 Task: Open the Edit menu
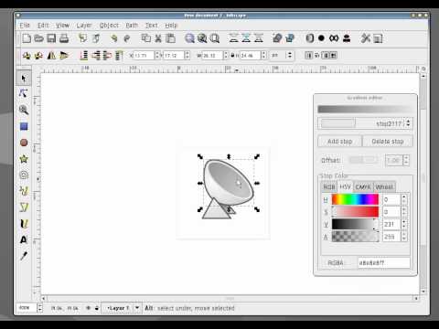tap(43, 26)
